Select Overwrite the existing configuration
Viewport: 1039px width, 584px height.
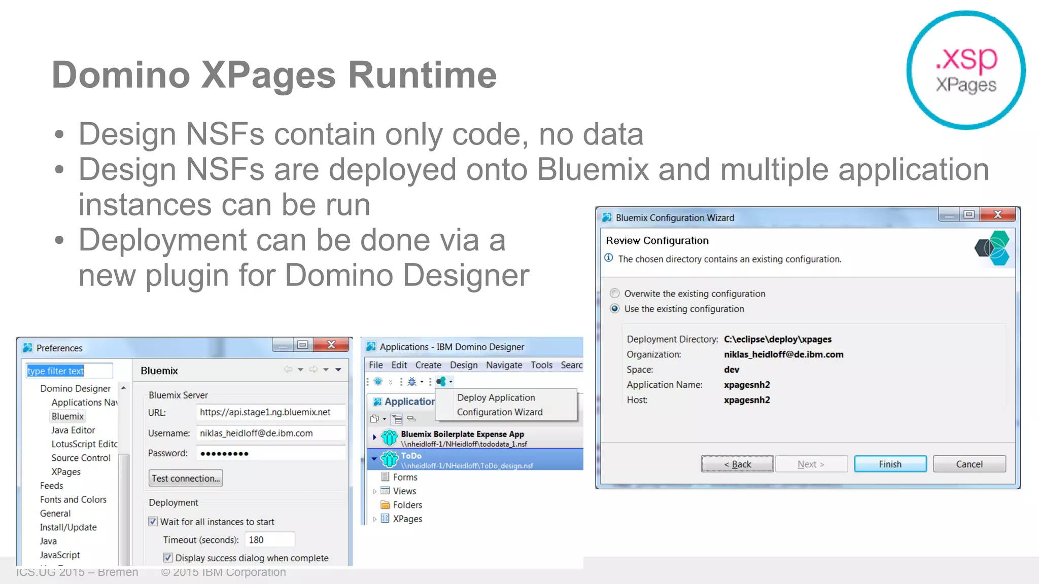(x=614, y=294)
